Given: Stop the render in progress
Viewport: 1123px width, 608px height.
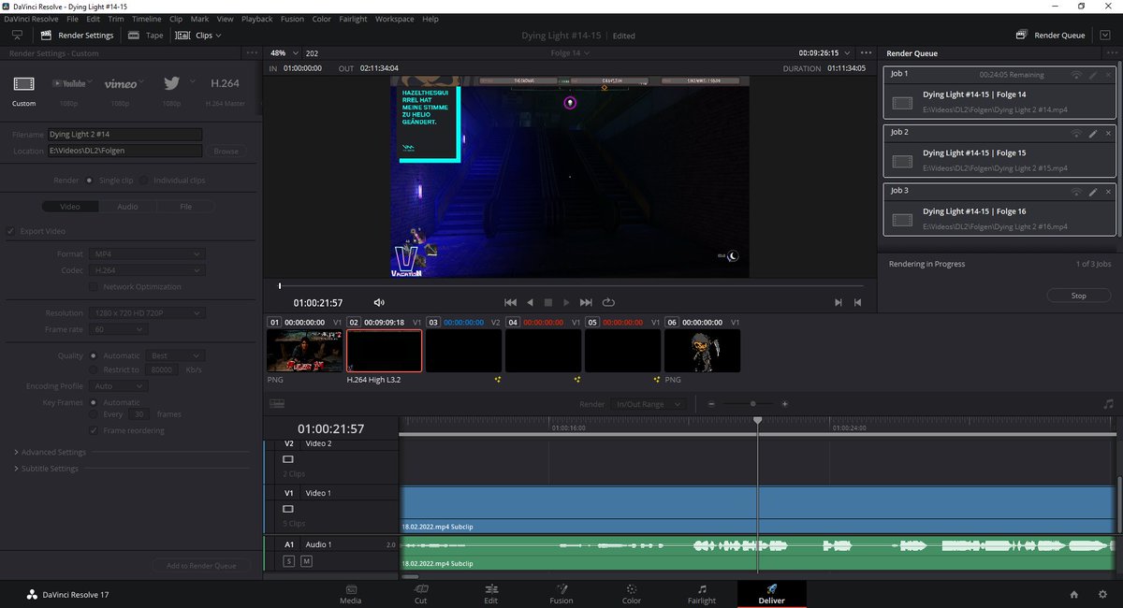Looking at the screenshot, I should point(1078,296).
